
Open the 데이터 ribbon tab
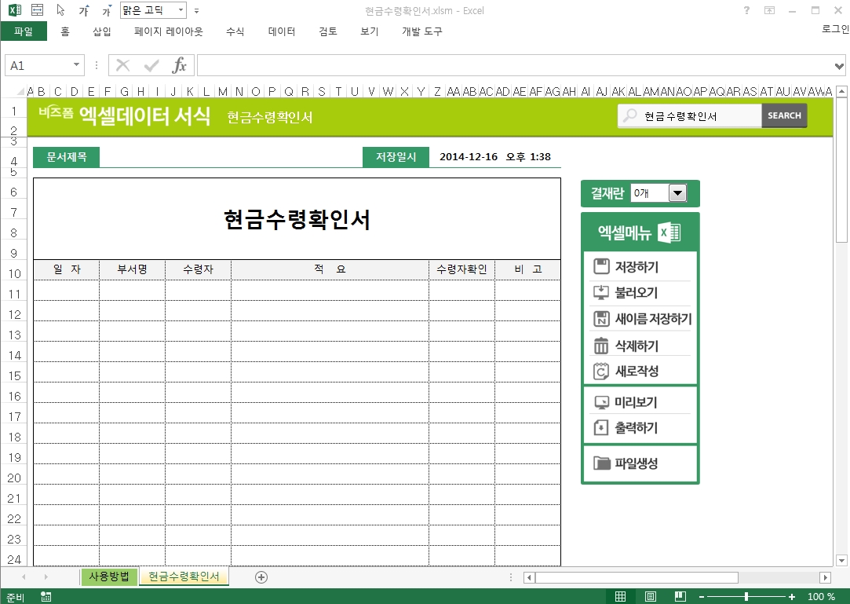281,31
